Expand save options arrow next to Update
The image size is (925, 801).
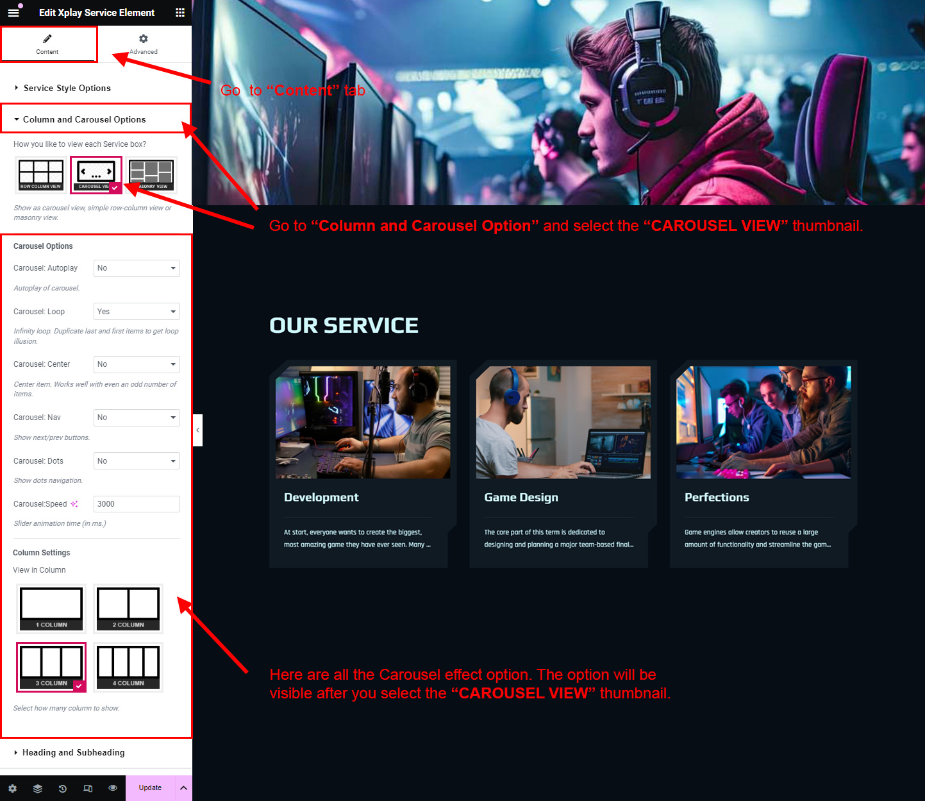coord(183,788)
